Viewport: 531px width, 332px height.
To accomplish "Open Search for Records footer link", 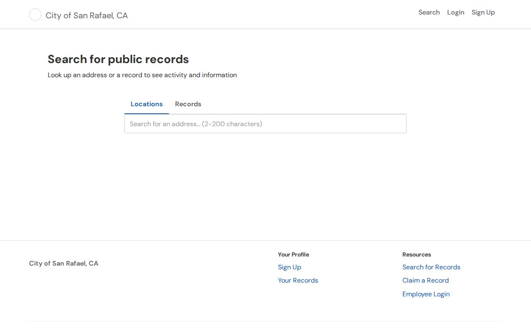I will coord(431,267).
